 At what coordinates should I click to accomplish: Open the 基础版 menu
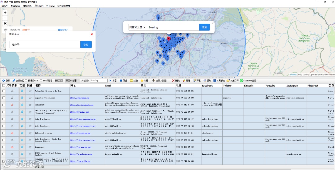(x=16, y=6)
